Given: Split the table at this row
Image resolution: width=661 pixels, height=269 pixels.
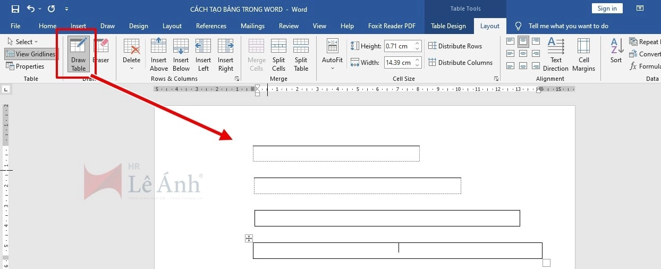Looking at the screenshot, I should (x=301, y=54).
